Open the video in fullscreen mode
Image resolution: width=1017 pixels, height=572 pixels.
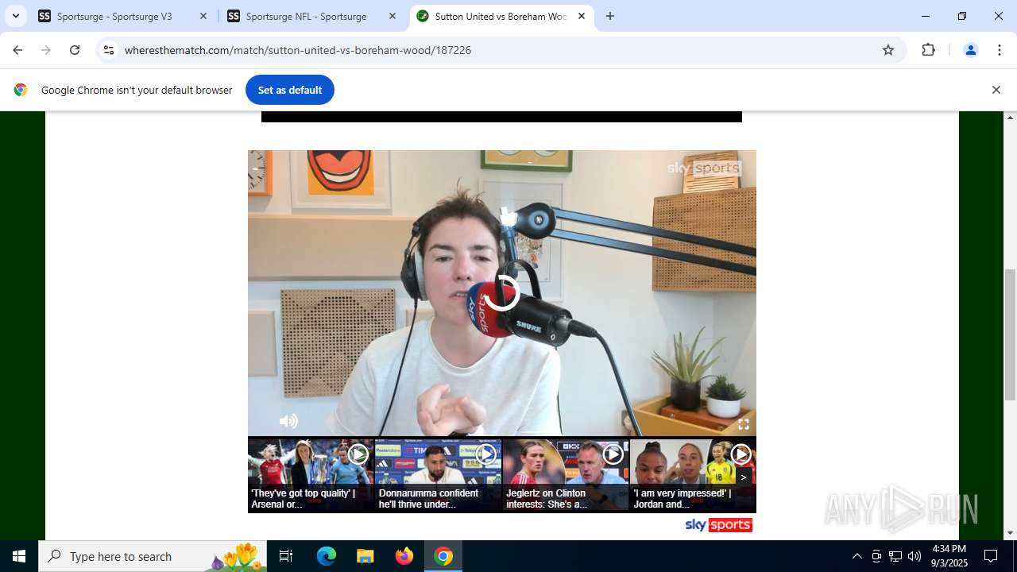tap(744, 424)
